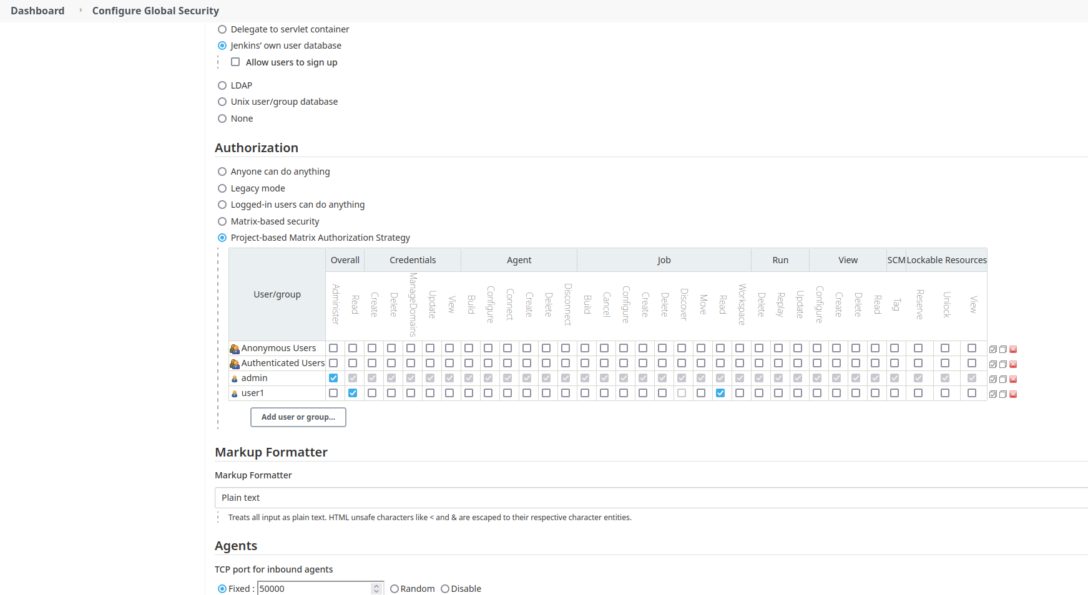The width and height of the screenshot is (1088, 595).
Task: Unselect all permissions for Anonymous Users row
Action: [x=1003, y=349]
